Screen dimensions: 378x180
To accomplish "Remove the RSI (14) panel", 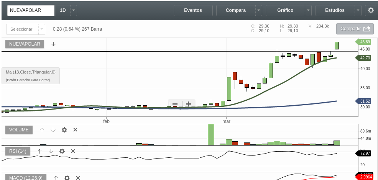I will tap(73, 151).
